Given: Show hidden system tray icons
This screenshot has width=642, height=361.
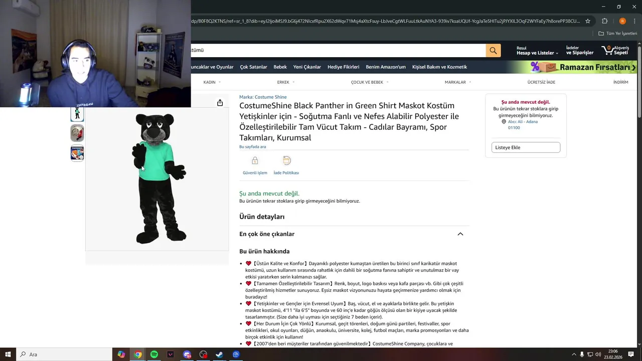Looking at the screenshot, I should pos(574,354).
